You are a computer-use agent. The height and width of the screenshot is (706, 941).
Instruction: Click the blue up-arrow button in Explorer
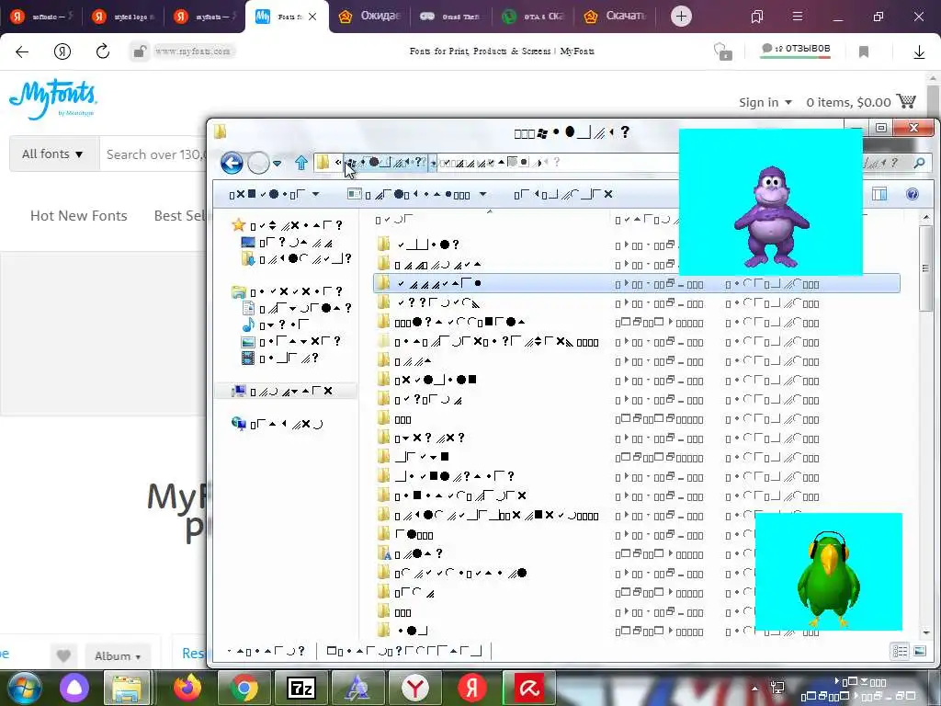(x=301, y=162)
